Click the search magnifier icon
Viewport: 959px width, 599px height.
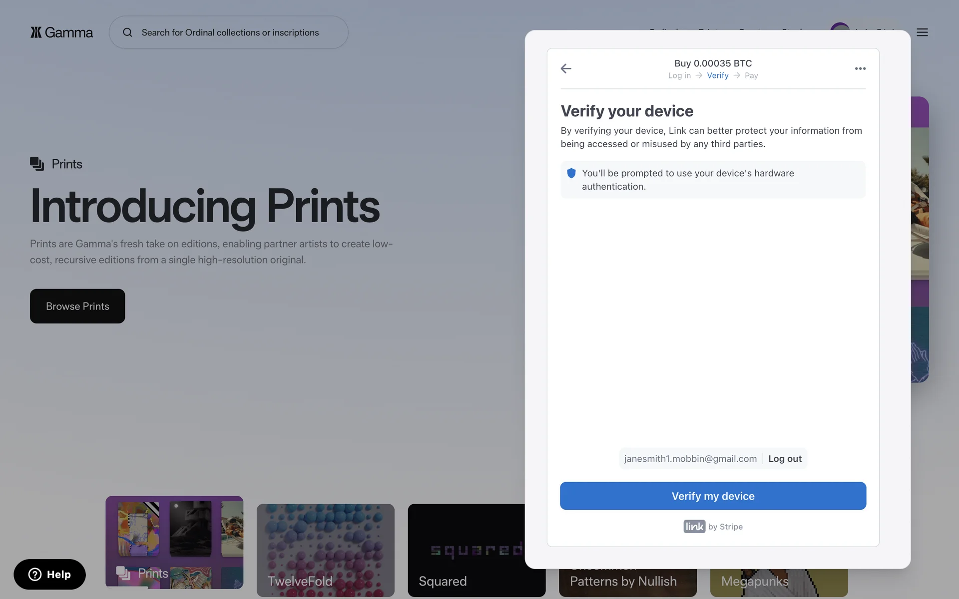pyautogui.click(x=128, y=32)
